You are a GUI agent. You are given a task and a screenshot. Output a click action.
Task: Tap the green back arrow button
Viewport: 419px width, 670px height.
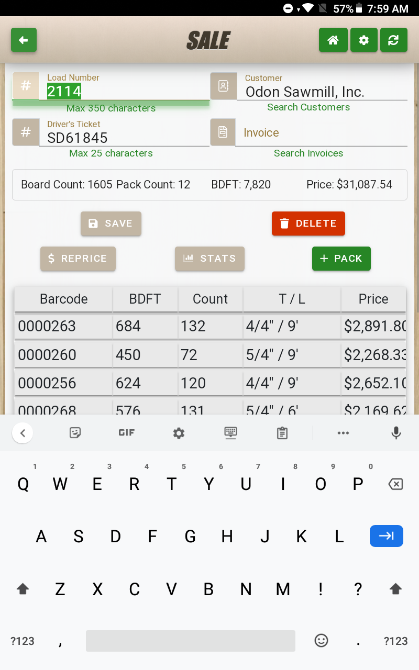(24, 40)
